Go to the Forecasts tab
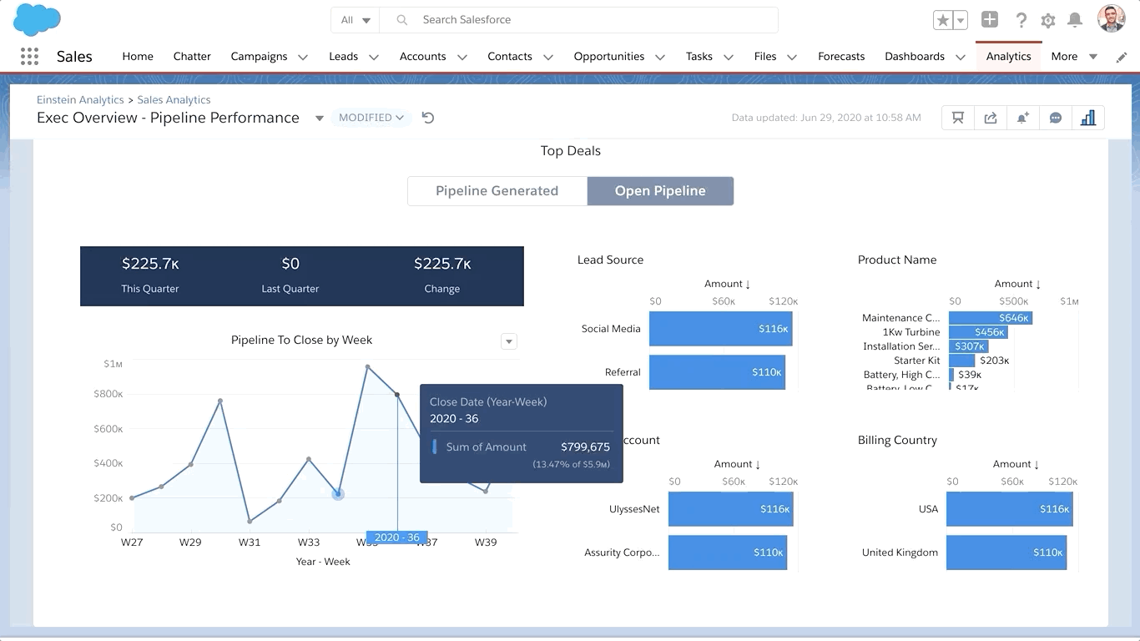The image size is (1140, 641). [840, 56]
